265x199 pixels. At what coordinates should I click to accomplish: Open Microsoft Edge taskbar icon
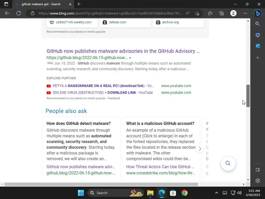[x=162, y=193]
